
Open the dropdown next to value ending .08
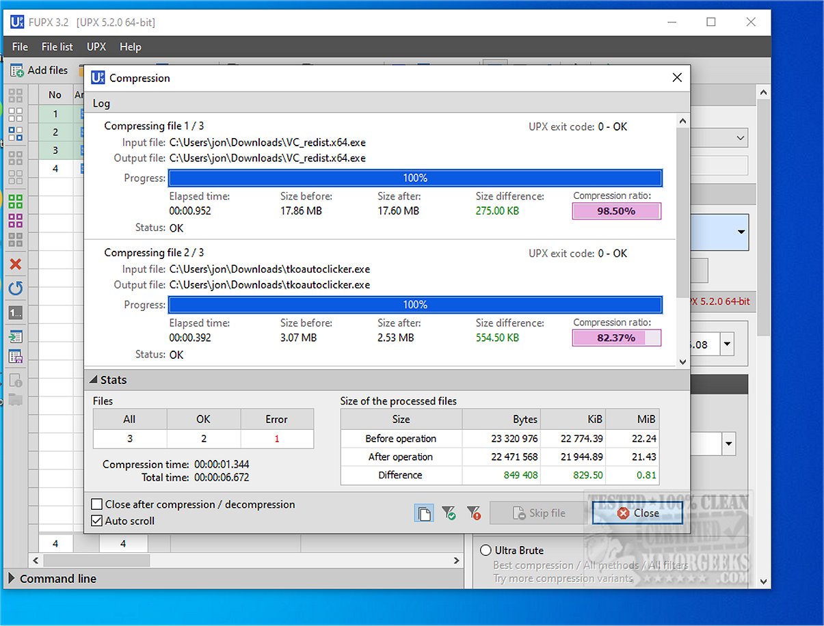tap(726, 344)
